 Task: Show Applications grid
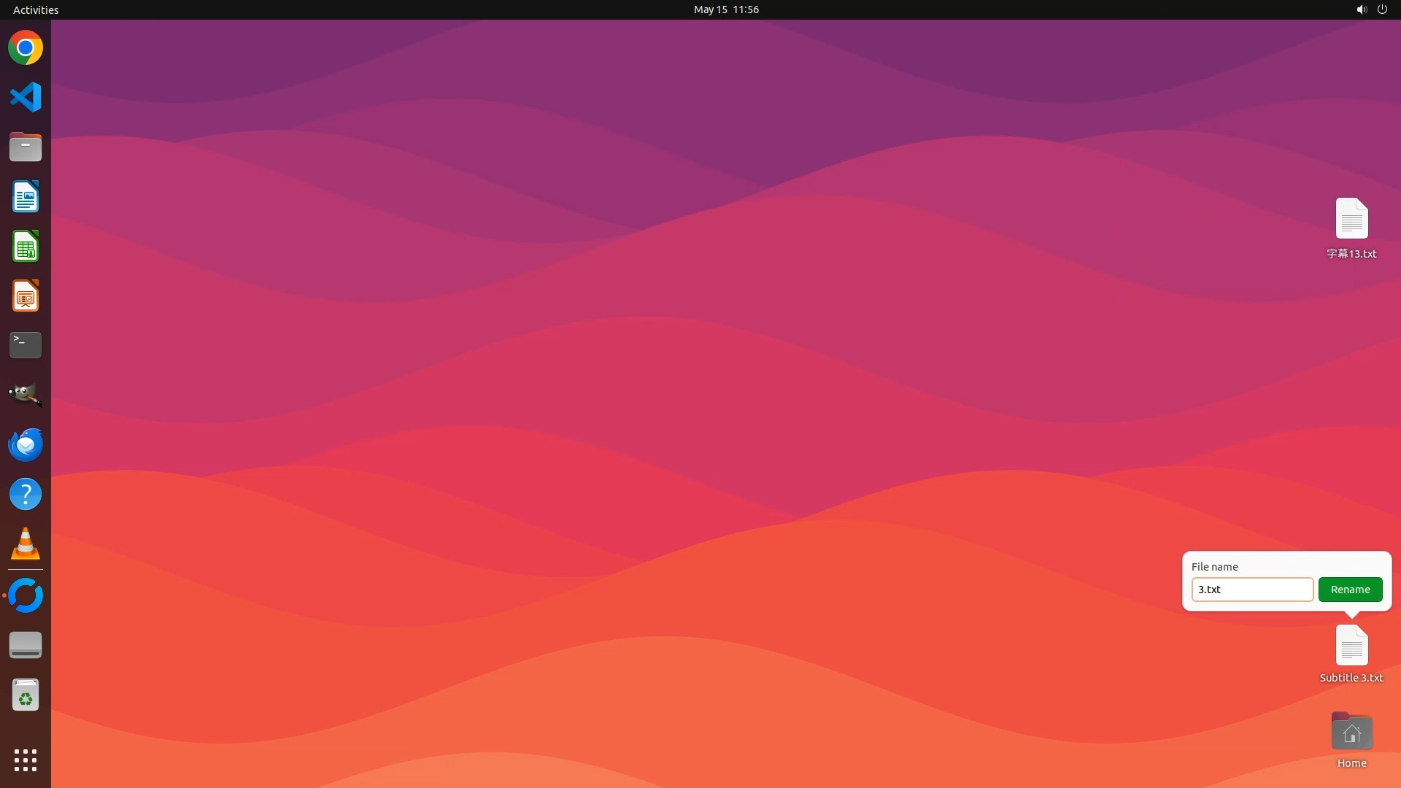click(x=26, y=760)
